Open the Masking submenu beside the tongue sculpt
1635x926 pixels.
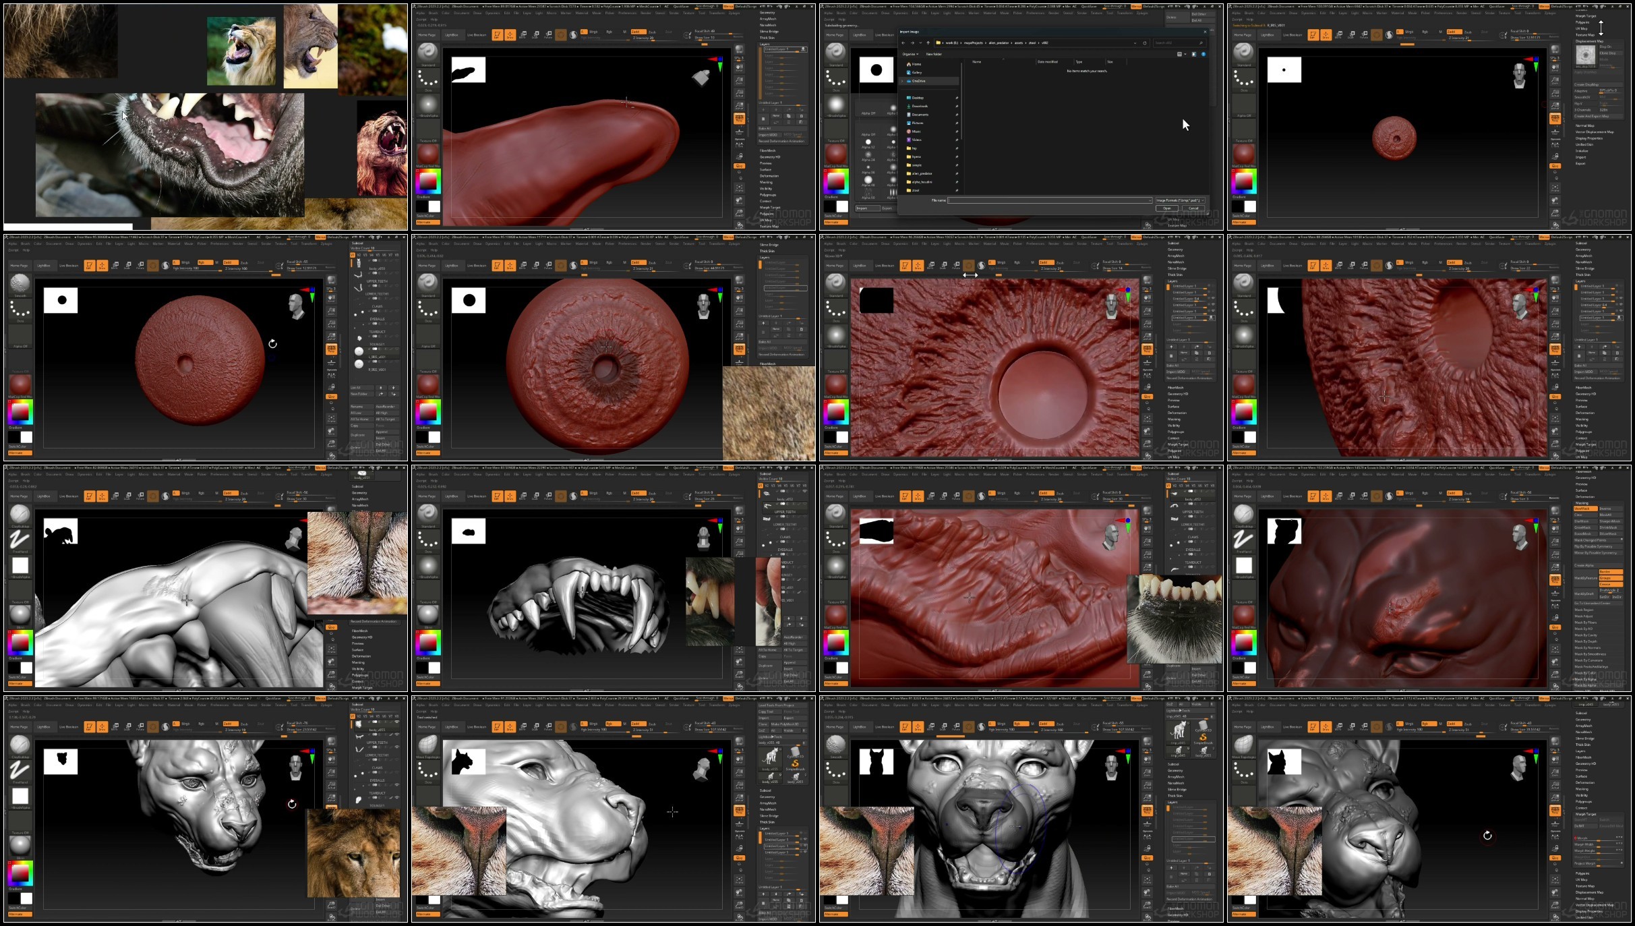(767, 182)
